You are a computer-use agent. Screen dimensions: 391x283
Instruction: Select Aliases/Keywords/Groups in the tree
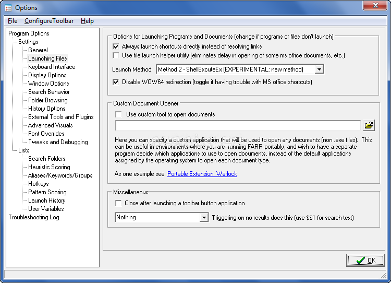[x=60, y=175]
